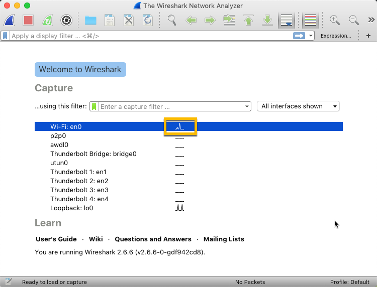Click the green maximize window button

[x=27, y=6]
